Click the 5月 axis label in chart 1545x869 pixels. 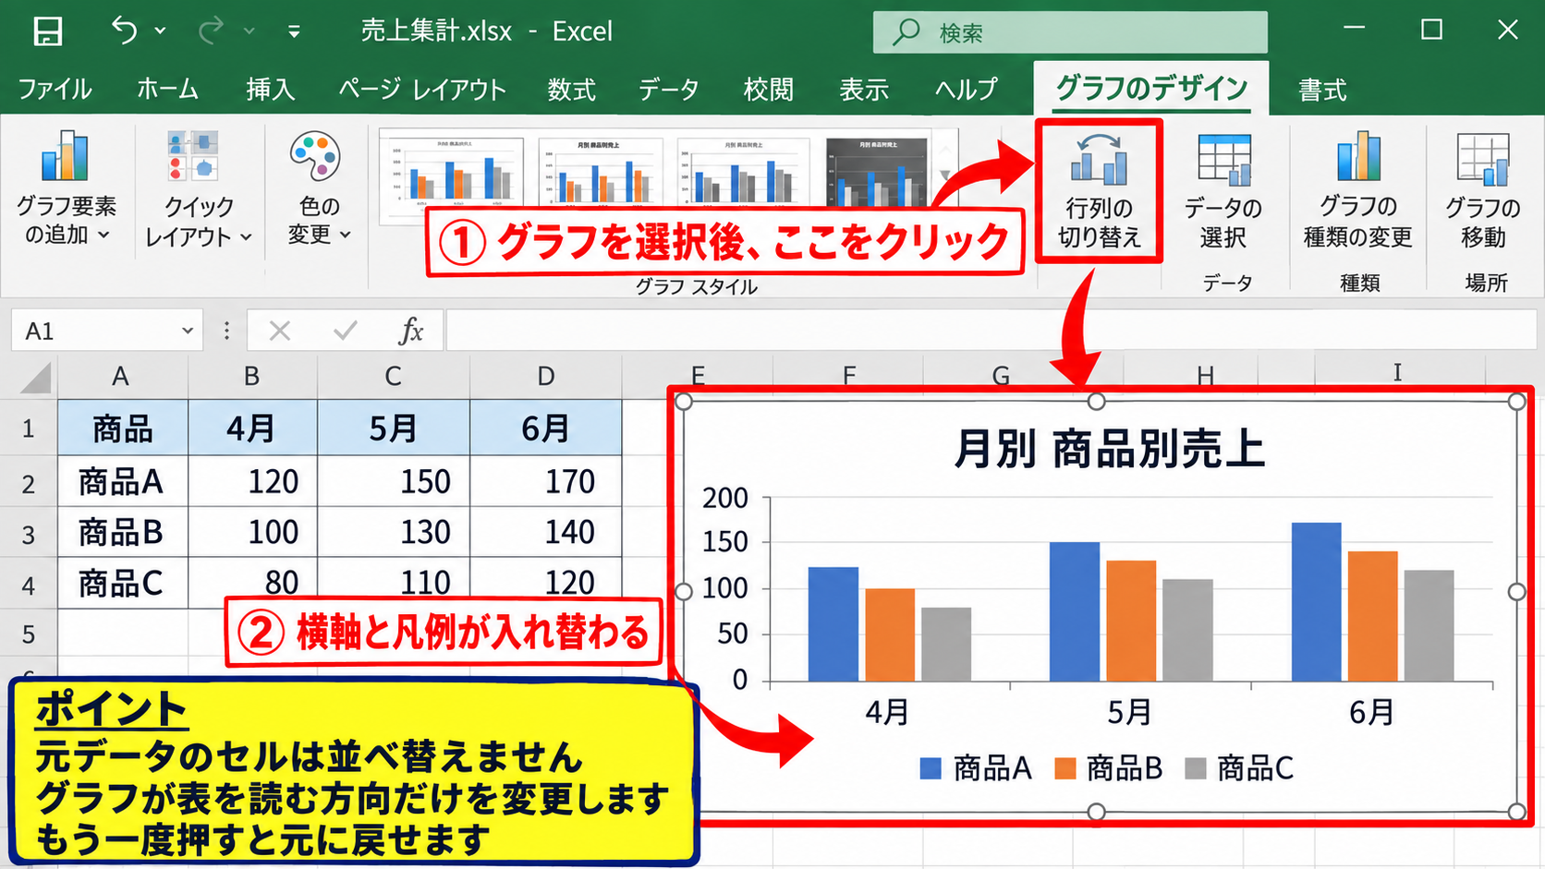point(1129,712)
